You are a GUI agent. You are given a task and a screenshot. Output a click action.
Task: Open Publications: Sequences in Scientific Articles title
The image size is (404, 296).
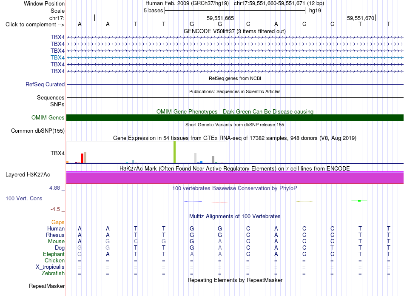click(x=235, y=91)
